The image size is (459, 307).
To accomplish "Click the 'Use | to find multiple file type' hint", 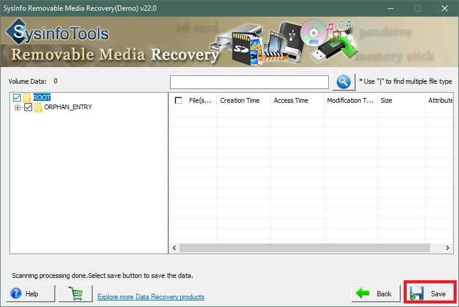I will [405, 81].
